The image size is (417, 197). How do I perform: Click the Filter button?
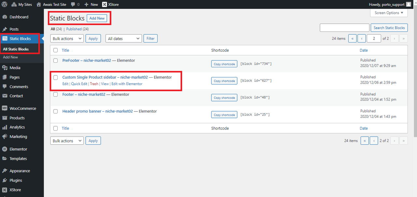click(x=151, y=38)
